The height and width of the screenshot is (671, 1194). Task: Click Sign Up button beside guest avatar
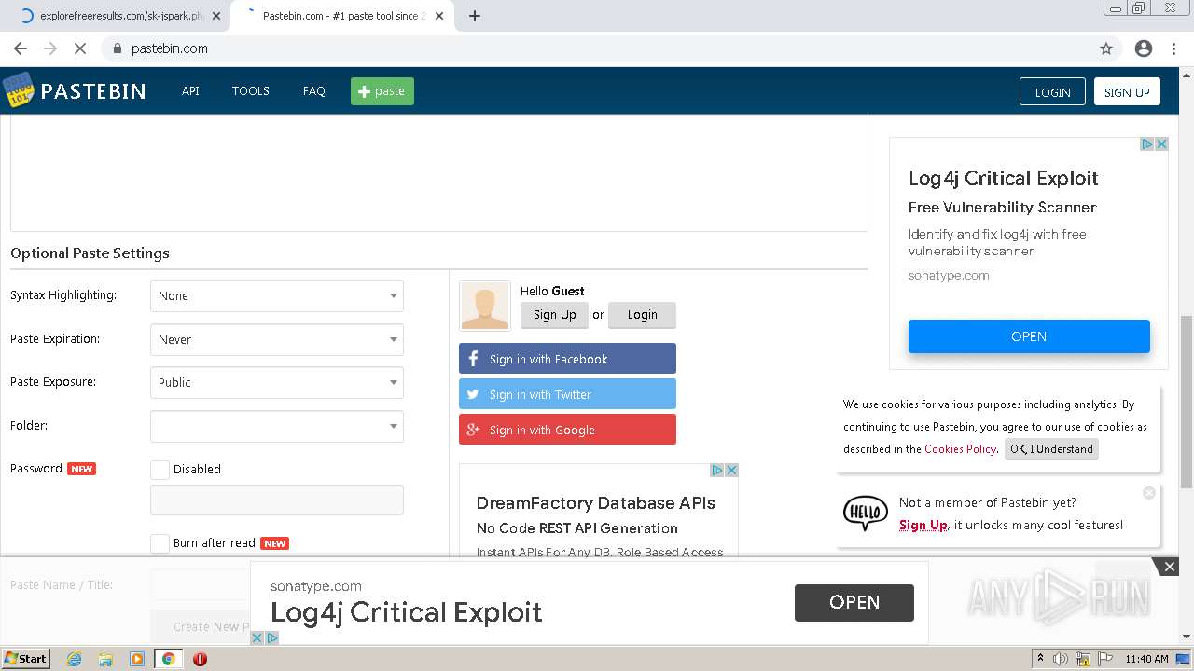point(555,315)
